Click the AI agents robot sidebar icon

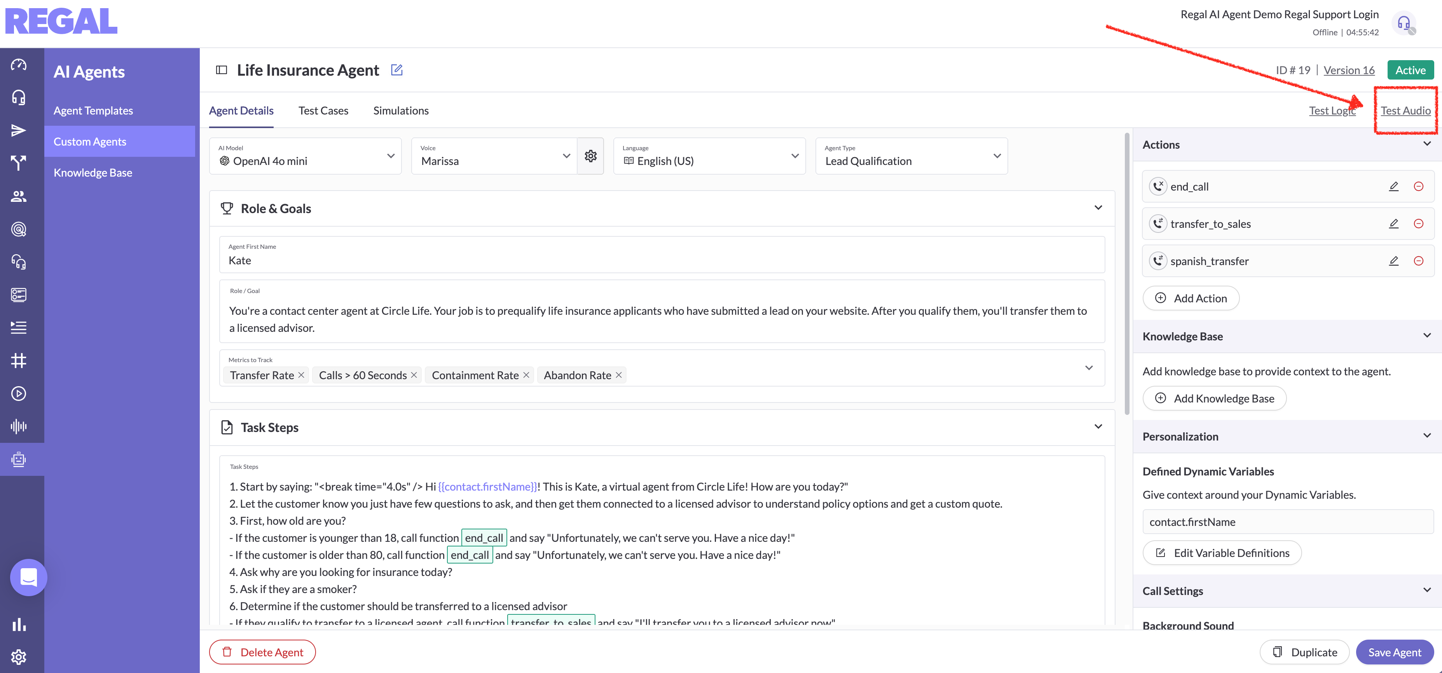(19, 460)
